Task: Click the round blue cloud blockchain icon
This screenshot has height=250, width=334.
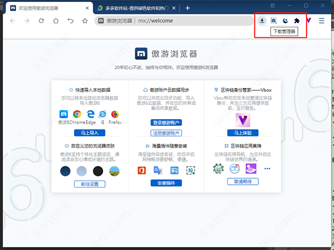Action: click(235, 169)
